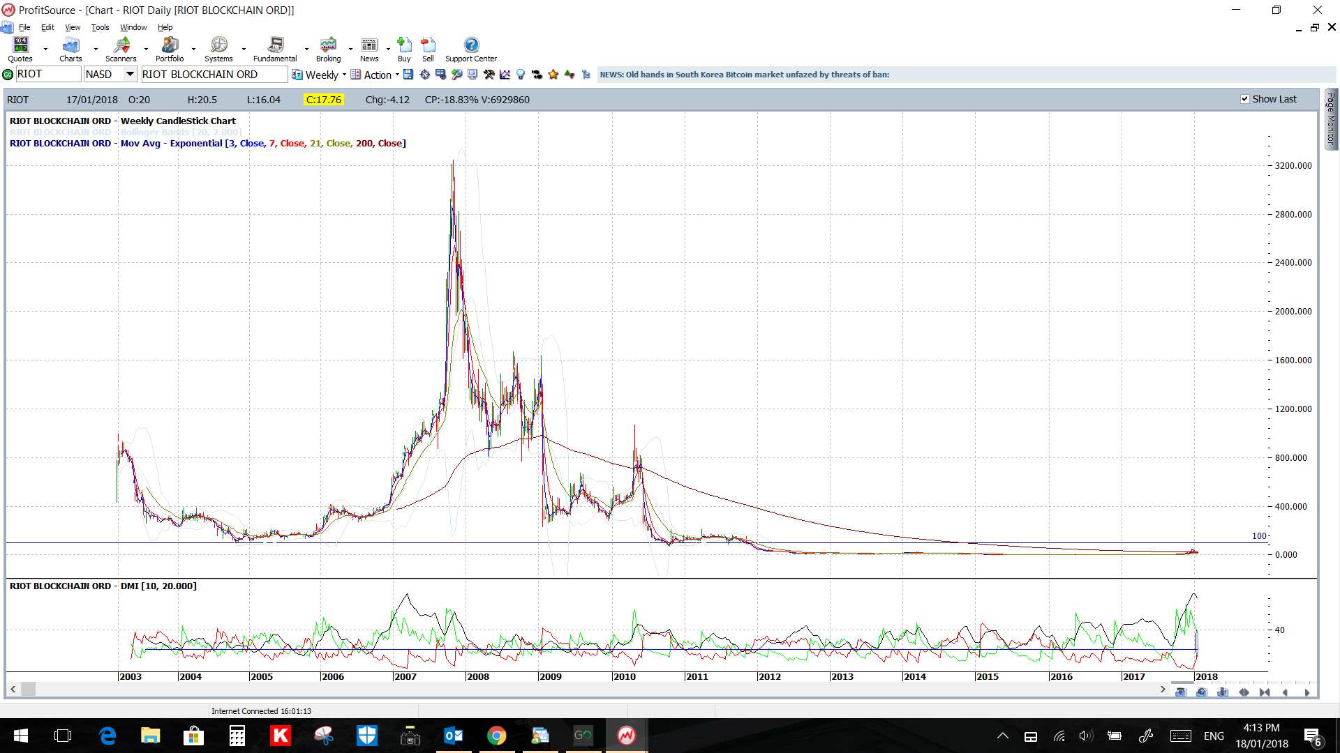Open the Windows notification center

[1313, 736]
